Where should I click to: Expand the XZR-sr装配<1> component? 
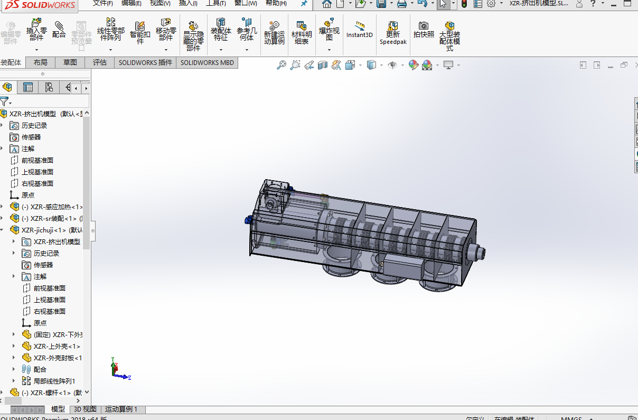(x=2, y=218)
